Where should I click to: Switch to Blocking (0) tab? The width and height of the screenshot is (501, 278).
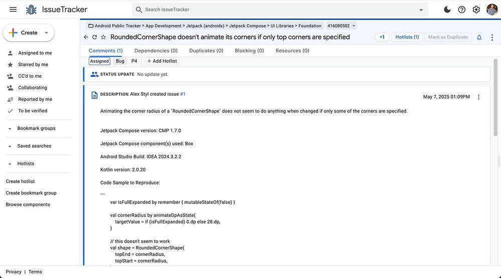coord(249,50)
